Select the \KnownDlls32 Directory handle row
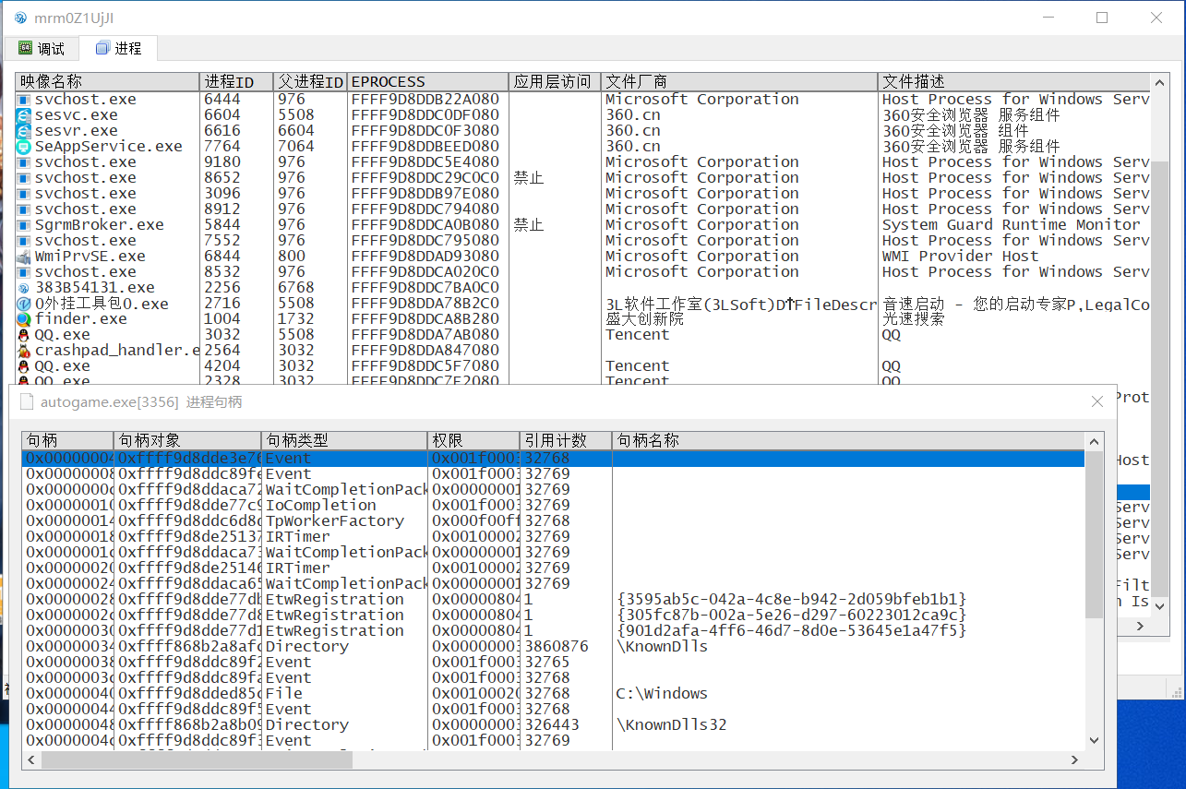This screenshot has width=1186, height=789. [x=553, y=725]
